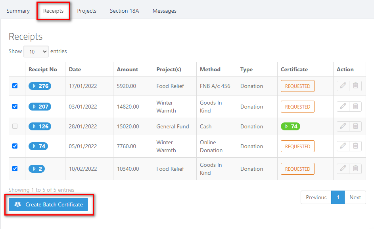374x229 pixels.
Task: Switch to the Projects tab
Action: coord(86,11)
